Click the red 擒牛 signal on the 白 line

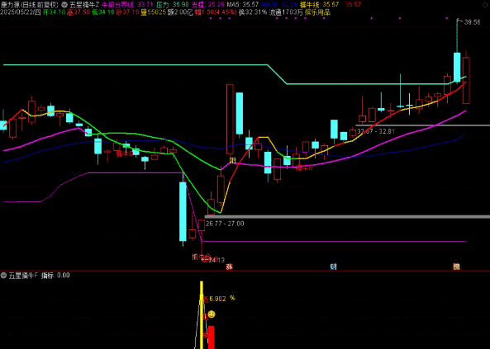click(304, 168)
